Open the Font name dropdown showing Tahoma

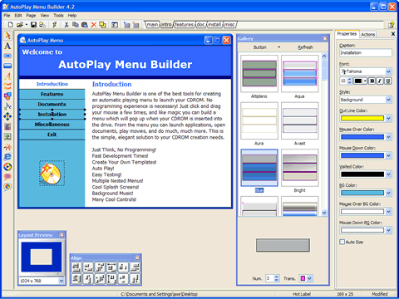click(x=388, y=71)
